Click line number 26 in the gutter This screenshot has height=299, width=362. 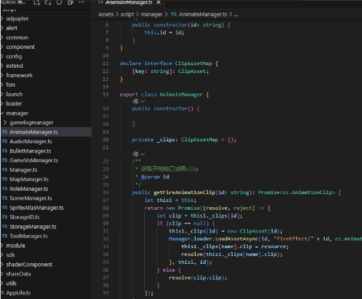click(106, 193)
